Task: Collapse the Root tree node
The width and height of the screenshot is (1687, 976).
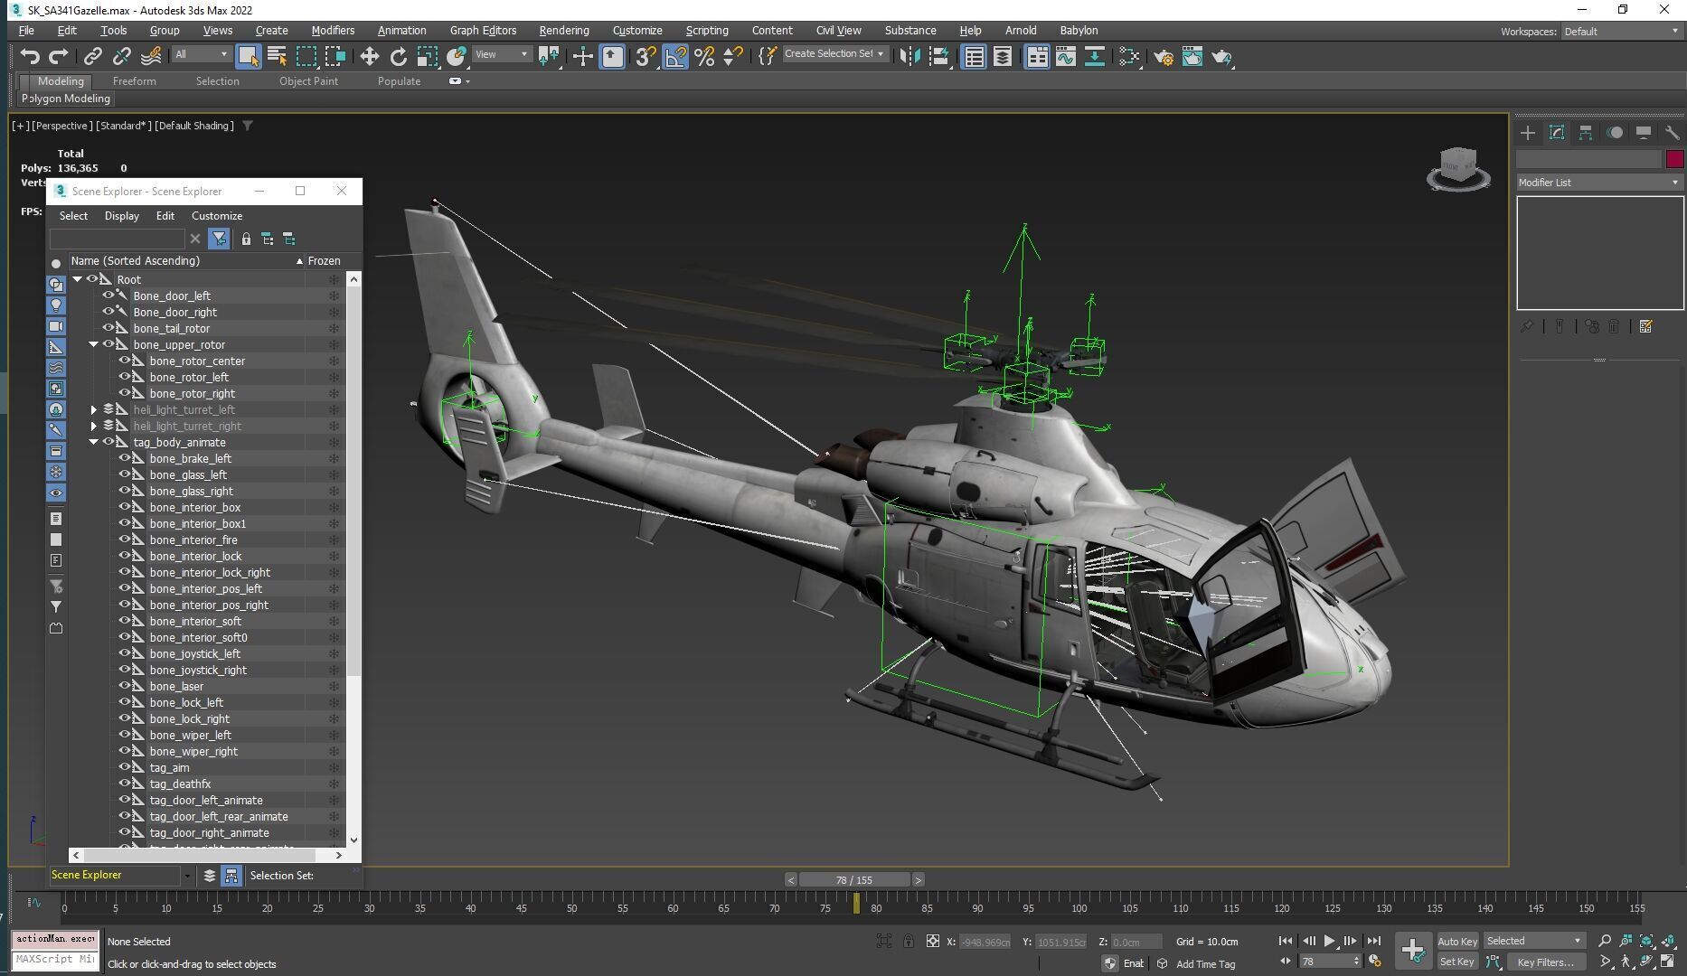Action: 78,279
